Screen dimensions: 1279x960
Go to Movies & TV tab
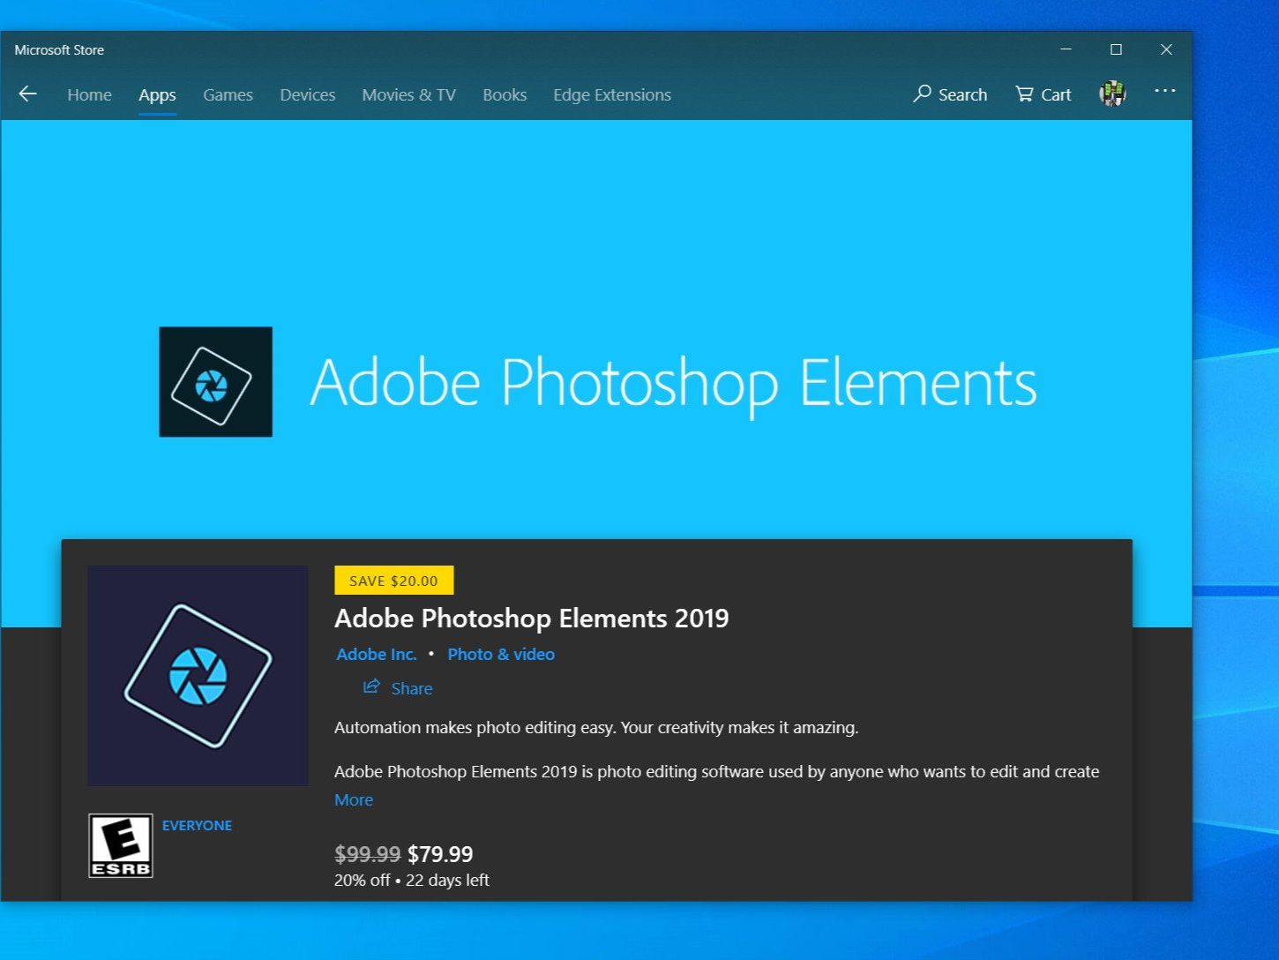[408, 94]
